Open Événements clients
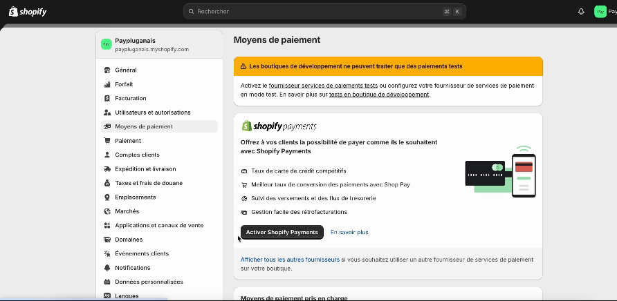 (159, 254)
